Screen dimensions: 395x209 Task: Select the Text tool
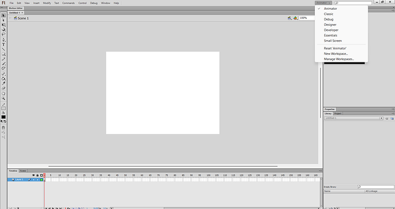point(3,45)
